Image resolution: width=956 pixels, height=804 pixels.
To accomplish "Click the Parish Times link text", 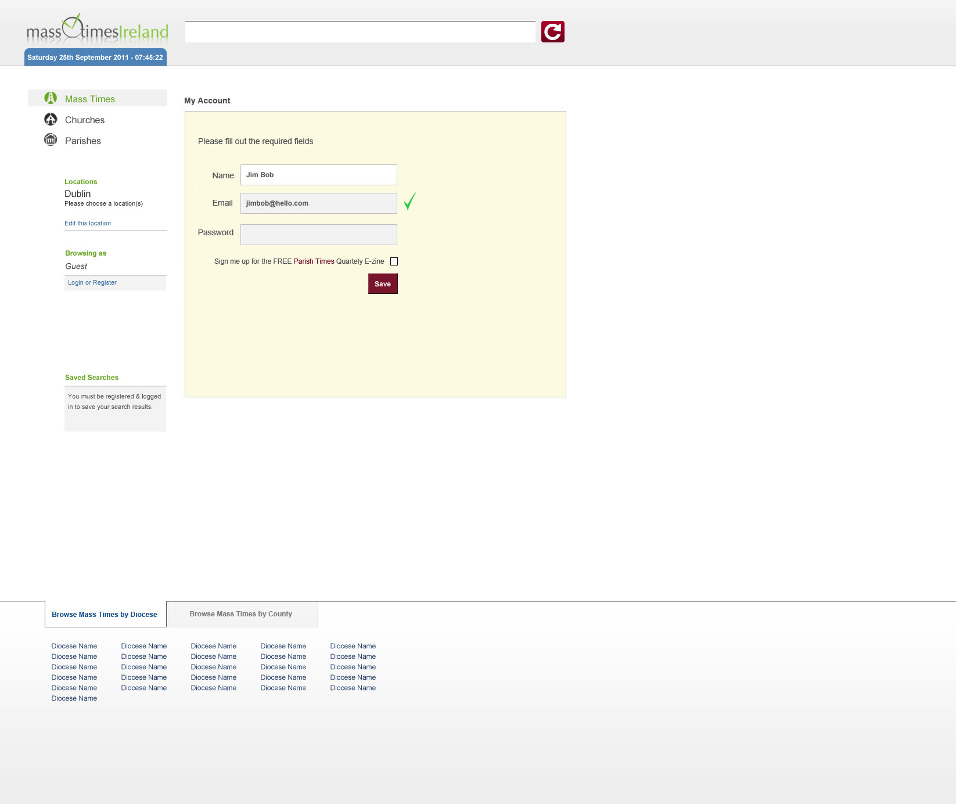I will tap(314, 261).
